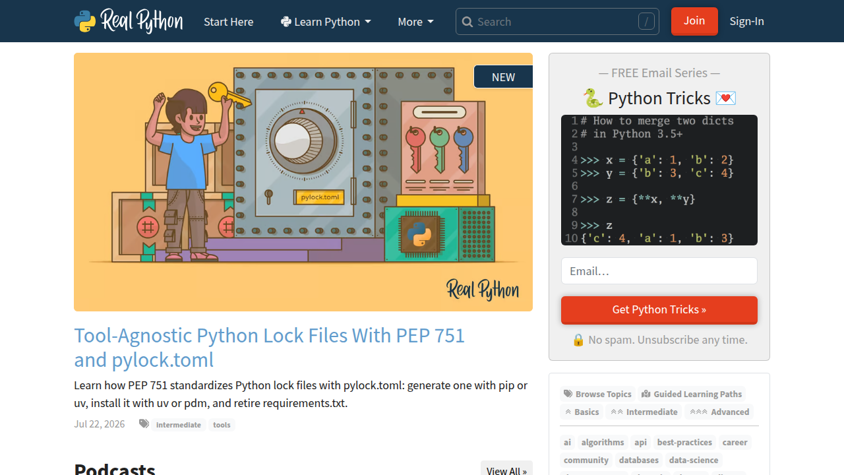Open the Start Here page
The image size is (844, 475).
(x=228, y=22)
